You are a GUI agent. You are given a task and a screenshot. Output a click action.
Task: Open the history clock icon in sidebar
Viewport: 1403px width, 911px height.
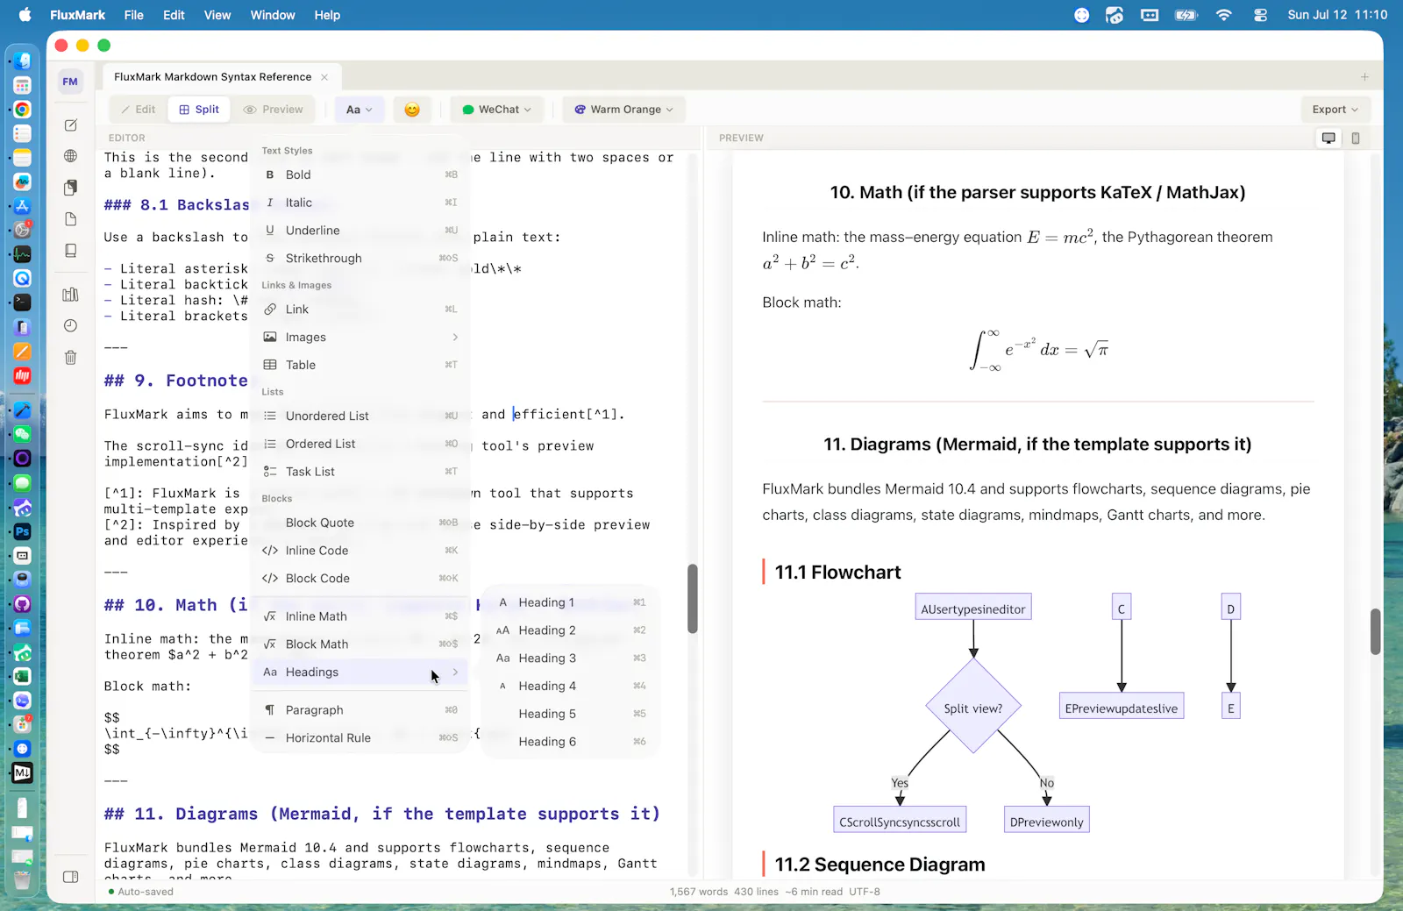[x=71, y=326]
